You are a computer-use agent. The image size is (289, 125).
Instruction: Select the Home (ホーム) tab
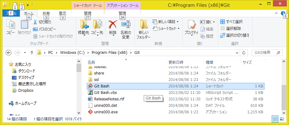pos(28,13)
